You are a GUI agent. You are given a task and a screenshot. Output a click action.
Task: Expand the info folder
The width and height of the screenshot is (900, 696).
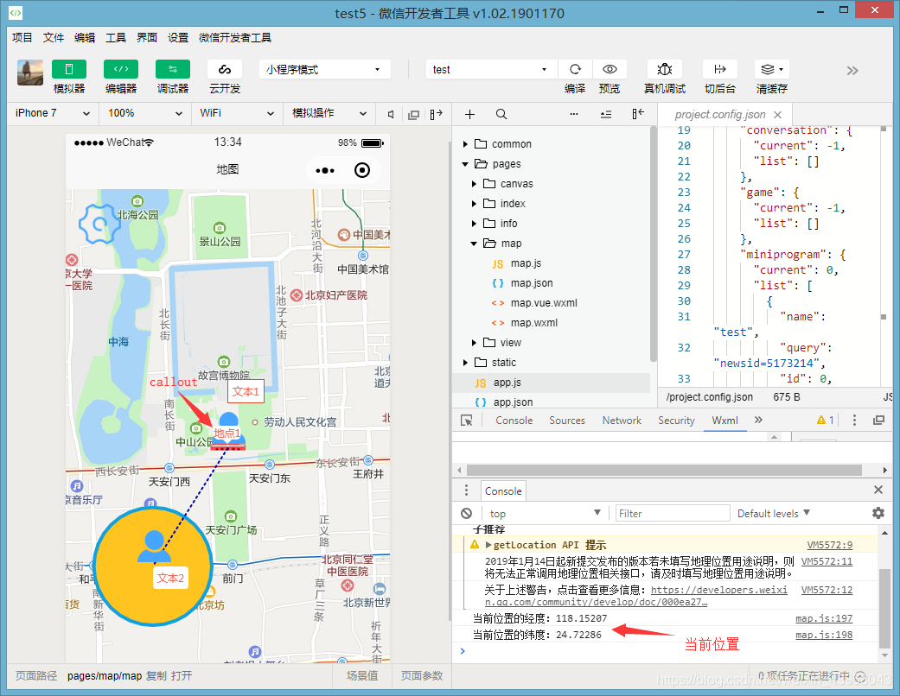tap(474, 224)
